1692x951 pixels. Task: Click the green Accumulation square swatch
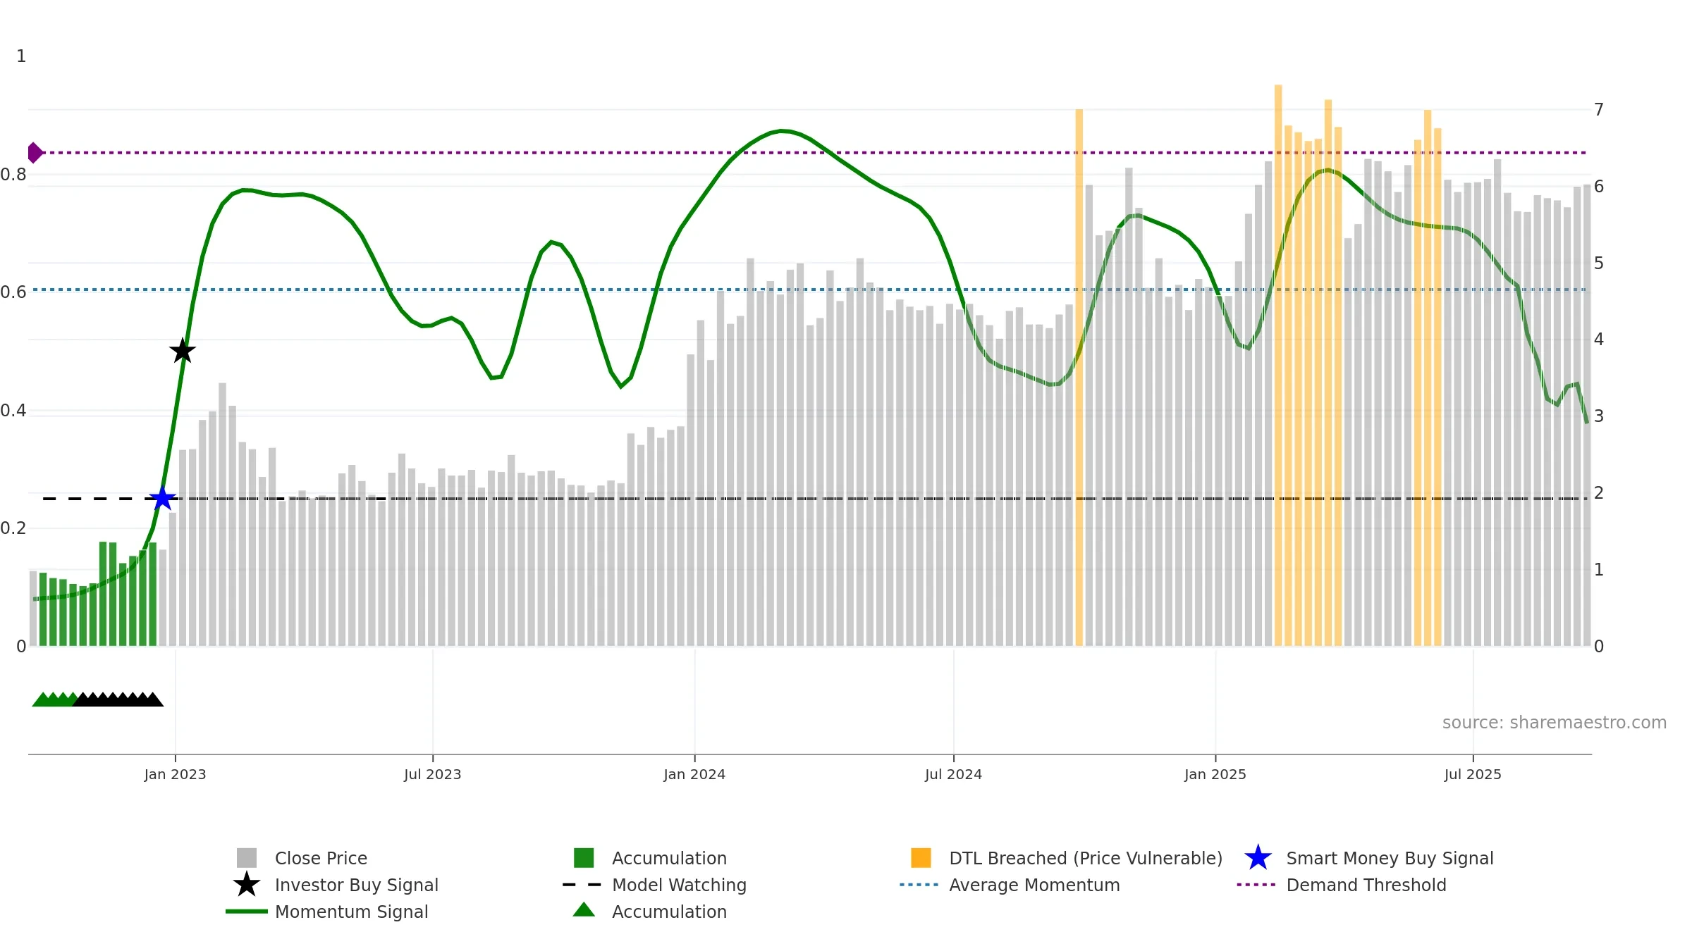click(584, 858)
